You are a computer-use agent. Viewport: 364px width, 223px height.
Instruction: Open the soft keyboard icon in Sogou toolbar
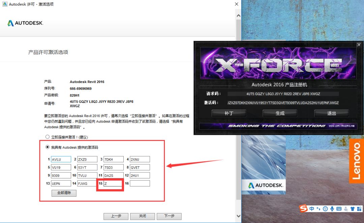pos(339,208)
